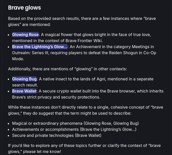The height and width of the screenshot is (155, 172).
Task: Click the "Achievements or accomplishments" bullet
Action: [74, 130]
